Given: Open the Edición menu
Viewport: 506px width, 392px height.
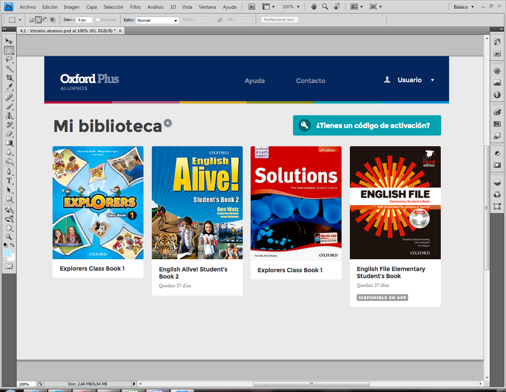Looking at the screenshot, I should click(50, 7).
